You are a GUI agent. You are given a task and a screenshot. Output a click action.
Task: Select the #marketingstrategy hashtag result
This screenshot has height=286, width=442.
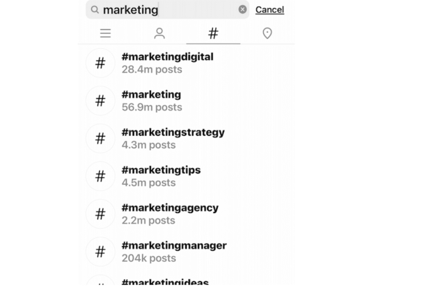click(186, 138)
